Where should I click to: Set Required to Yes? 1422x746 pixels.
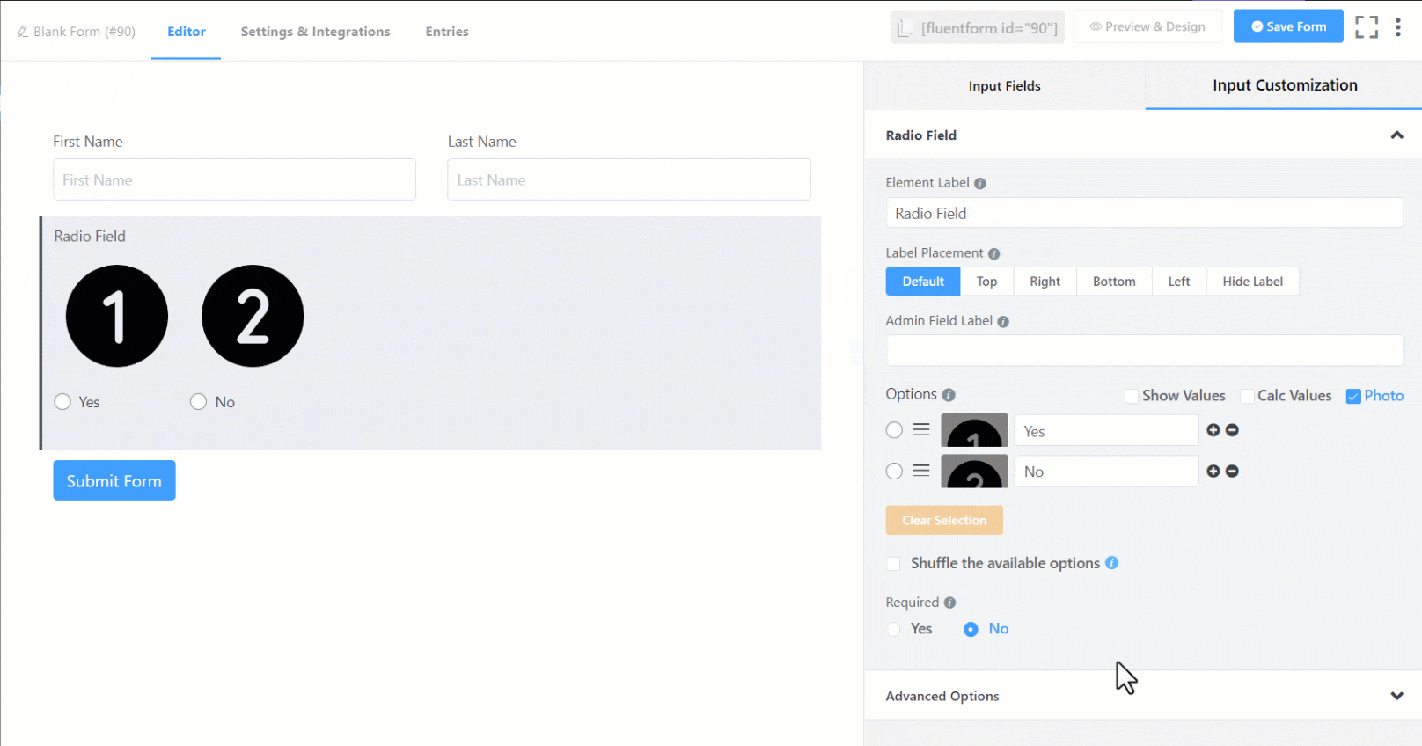(895, 629)
